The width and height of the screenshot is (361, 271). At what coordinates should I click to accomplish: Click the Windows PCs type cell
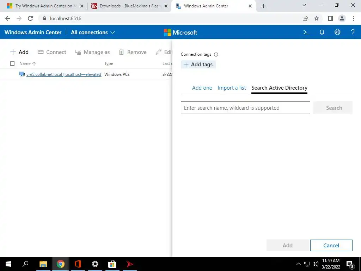[117, 74]
